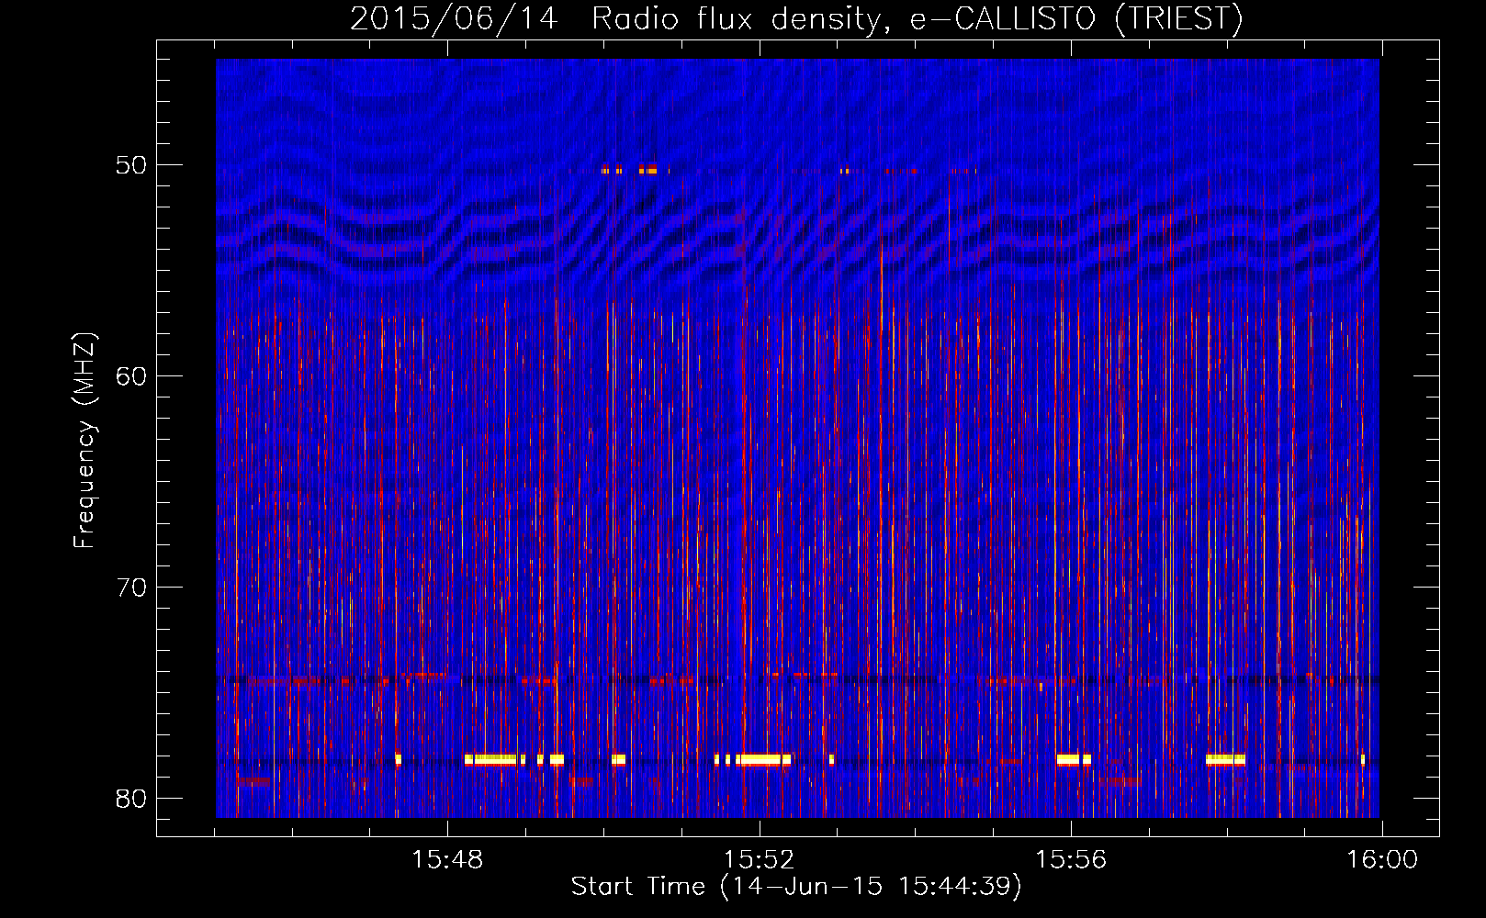The width and height of the screenshot is (1486, 918).
Task: Click the 70 frequency tick label
Action: pos(131,588)
